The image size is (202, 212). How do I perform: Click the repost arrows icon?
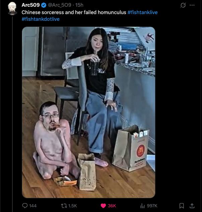point(64,206)
